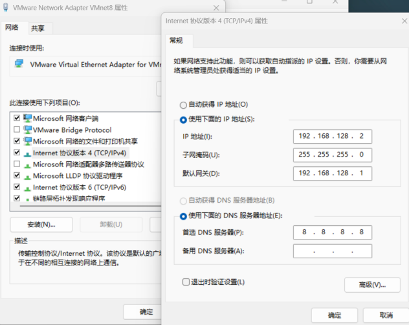Screen dimensions: 409x325
Task: Click the VMware Bridge Protocol item icon
Action: (27, 129)
